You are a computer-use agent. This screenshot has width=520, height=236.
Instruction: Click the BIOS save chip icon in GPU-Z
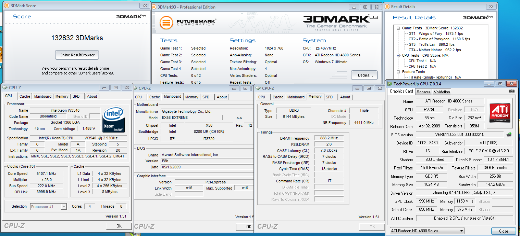[509, 135]
